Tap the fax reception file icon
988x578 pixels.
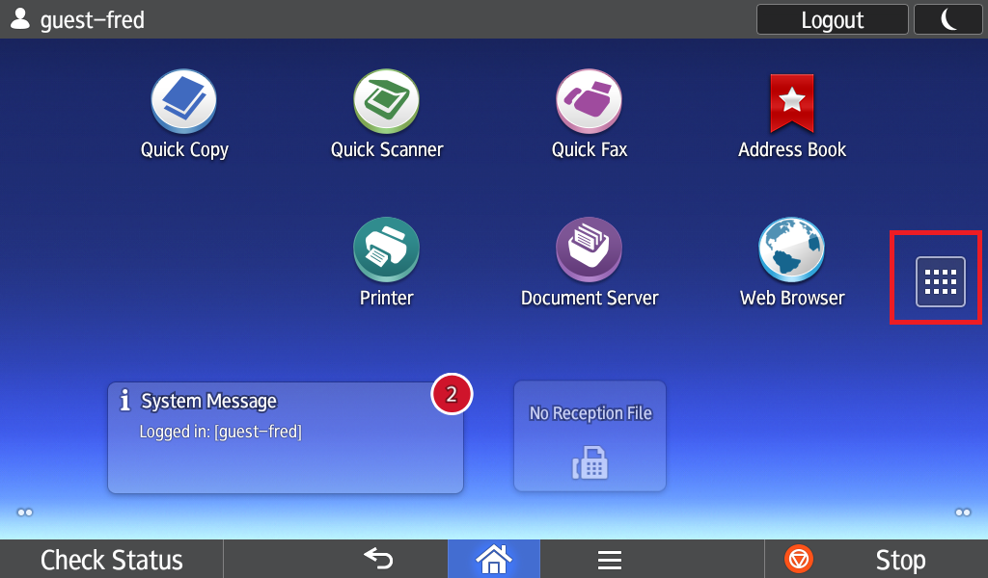[x=590, y=462]
